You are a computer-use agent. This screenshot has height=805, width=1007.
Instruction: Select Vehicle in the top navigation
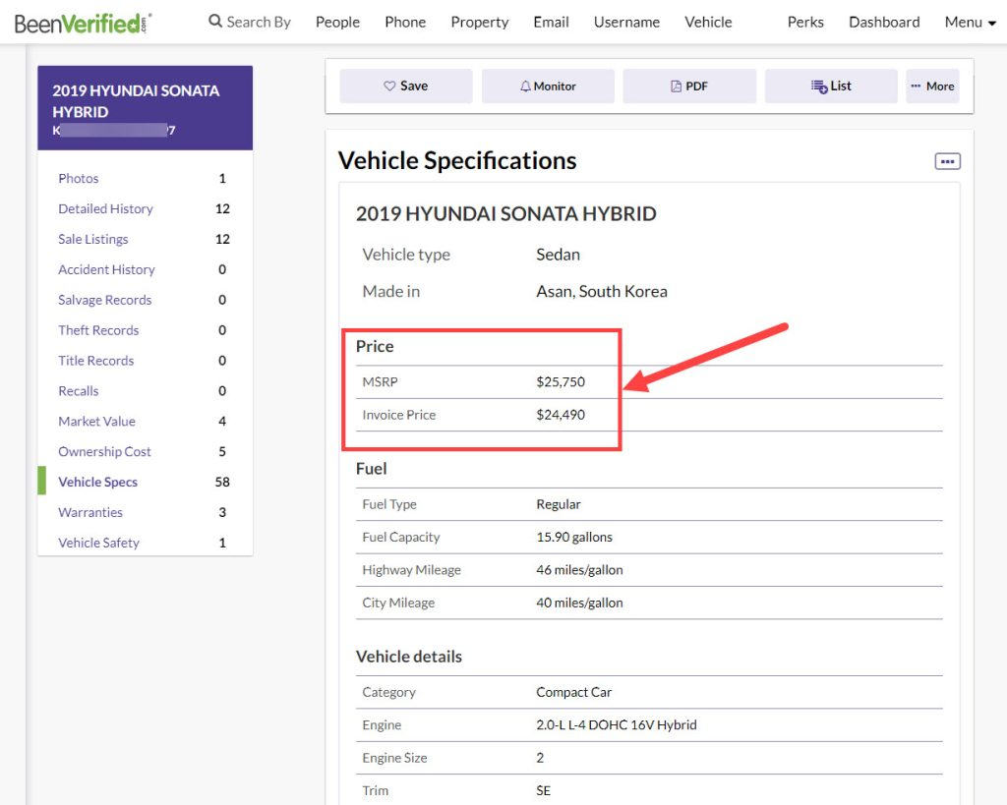click(707, 22)
